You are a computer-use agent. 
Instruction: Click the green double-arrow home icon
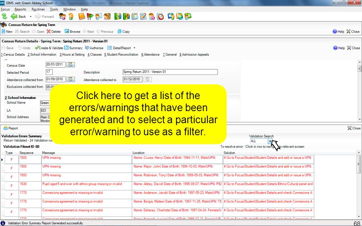point(4,16)
